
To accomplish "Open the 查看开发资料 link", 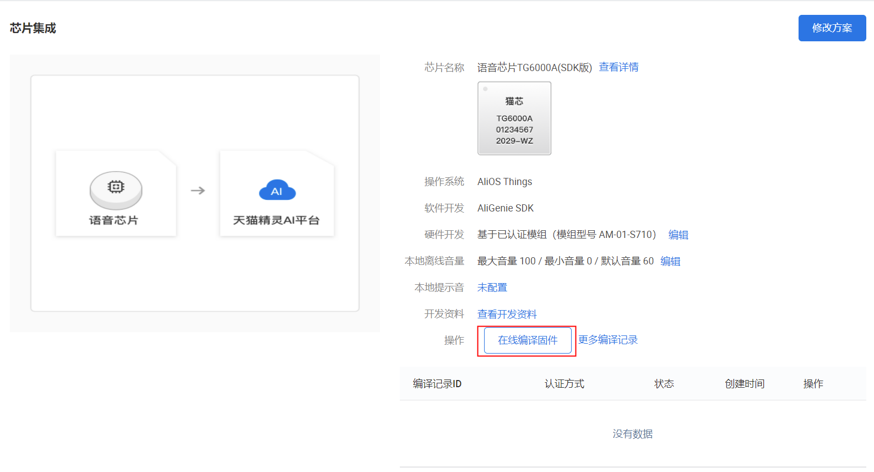I will point(507,314).
